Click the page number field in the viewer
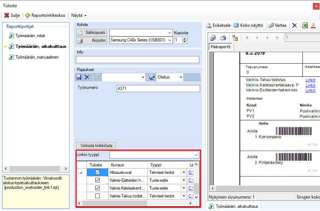320x211 pixels. click(302, 37)
